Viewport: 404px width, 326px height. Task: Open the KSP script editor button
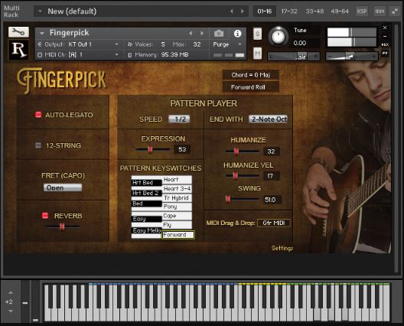coord(362,11)
